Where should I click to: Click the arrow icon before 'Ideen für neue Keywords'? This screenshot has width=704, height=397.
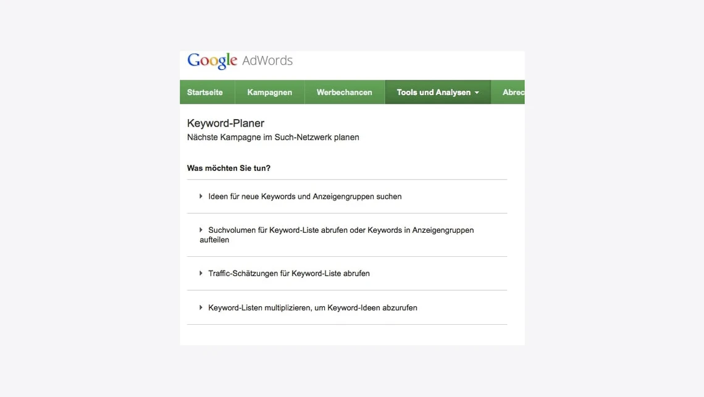[x=201, y=196]
